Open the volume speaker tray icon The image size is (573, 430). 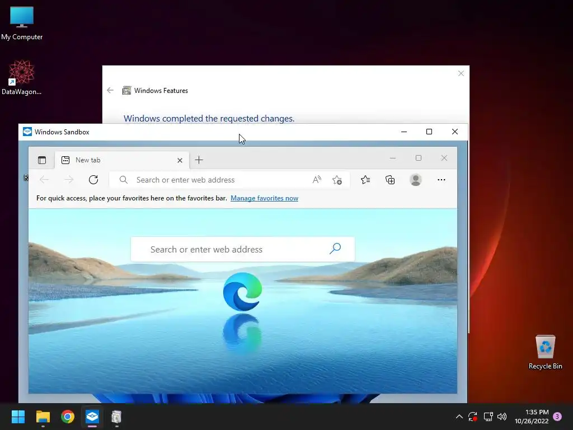502,417
